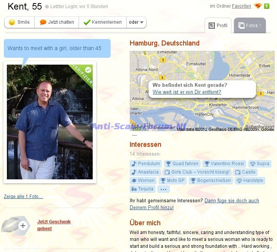Click the plus icon on gift lips
The height and width of the screenshot is (252, 277).
tap(23, 226)
